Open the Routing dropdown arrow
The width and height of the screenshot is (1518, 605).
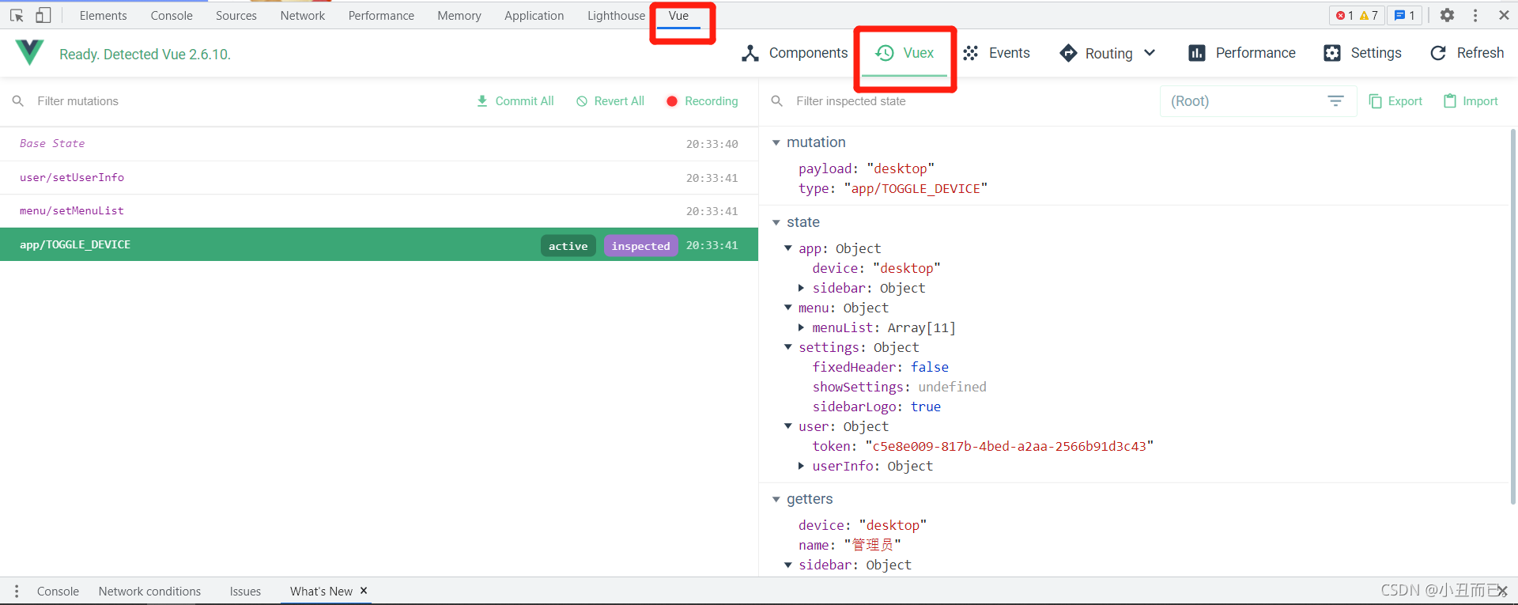point(1150,53)
